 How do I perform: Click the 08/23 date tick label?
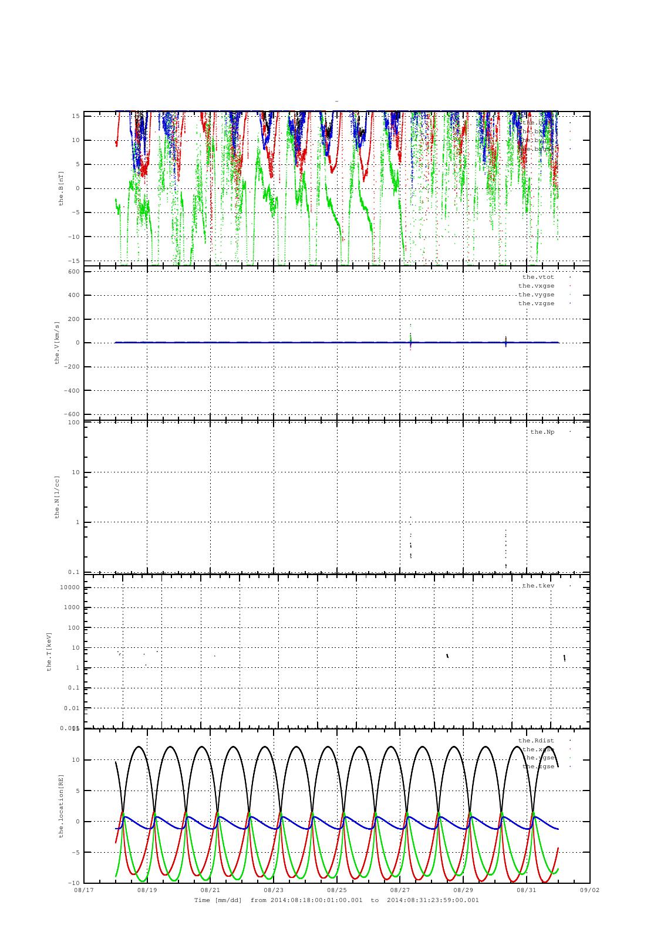click(x=274, y=890)
